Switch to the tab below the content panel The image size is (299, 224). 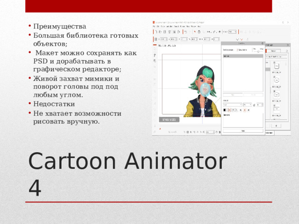269,133
